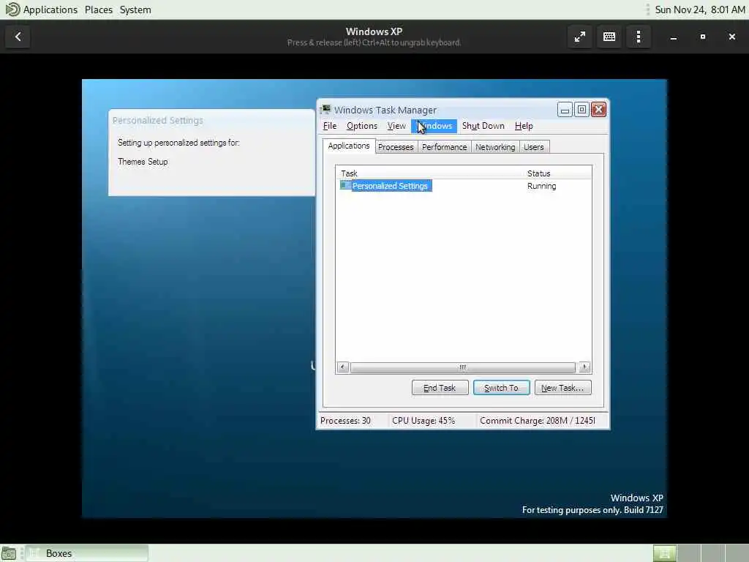This screenshot has height=562, width=749.
Task: Open the Shut Down menu
Action: coord(483,126)
